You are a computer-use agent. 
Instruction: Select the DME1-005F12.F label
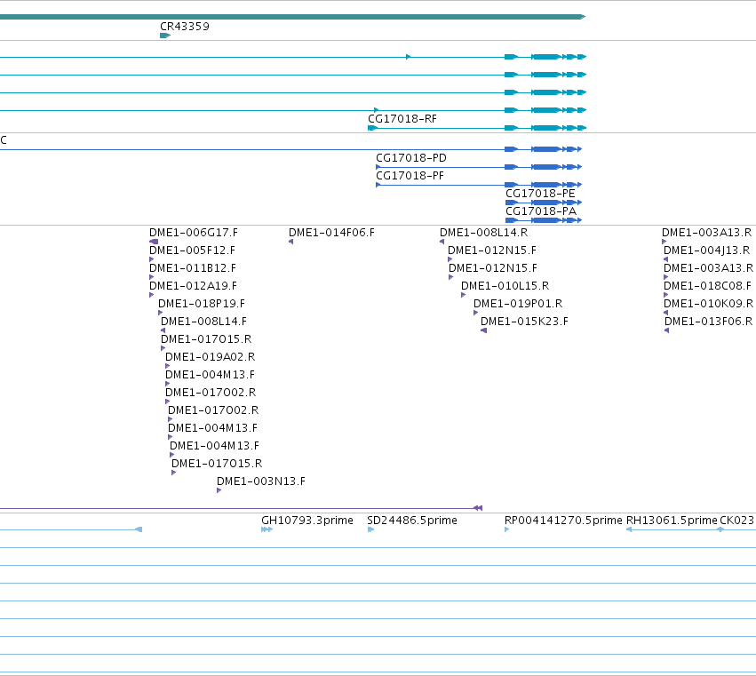(x=193, y=251)
